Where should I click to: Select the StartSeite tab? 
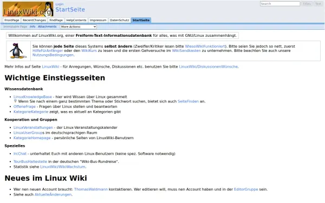(x=141, y=20)
